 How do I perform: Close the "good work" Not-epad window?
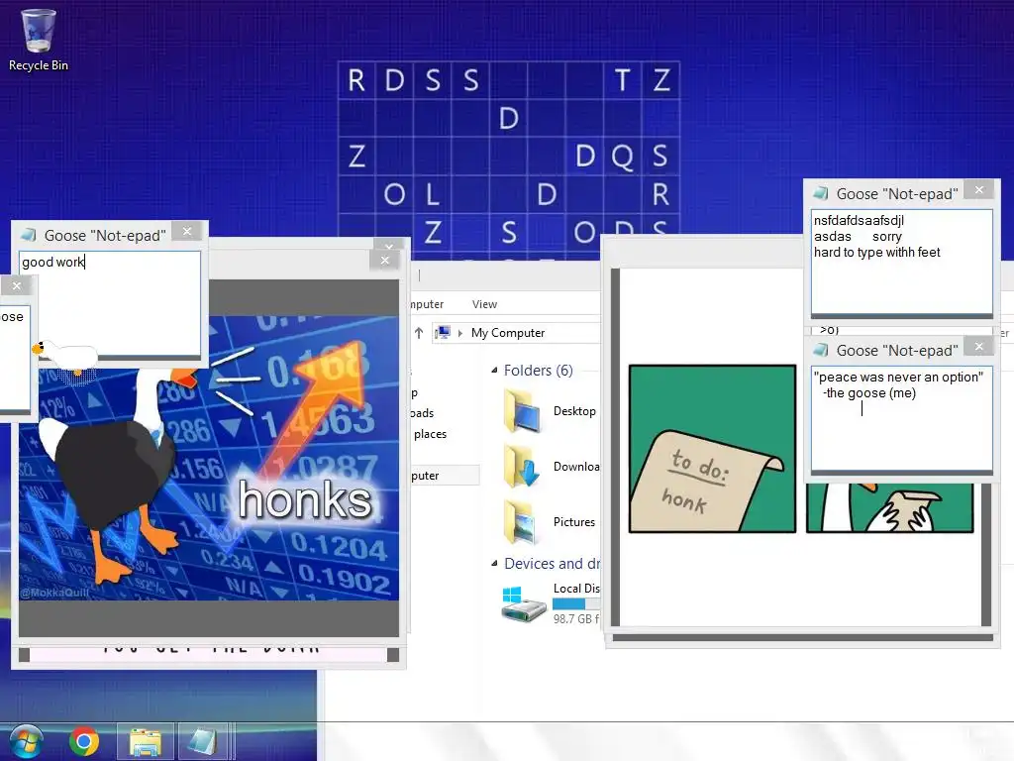click(x=187, y=231)
